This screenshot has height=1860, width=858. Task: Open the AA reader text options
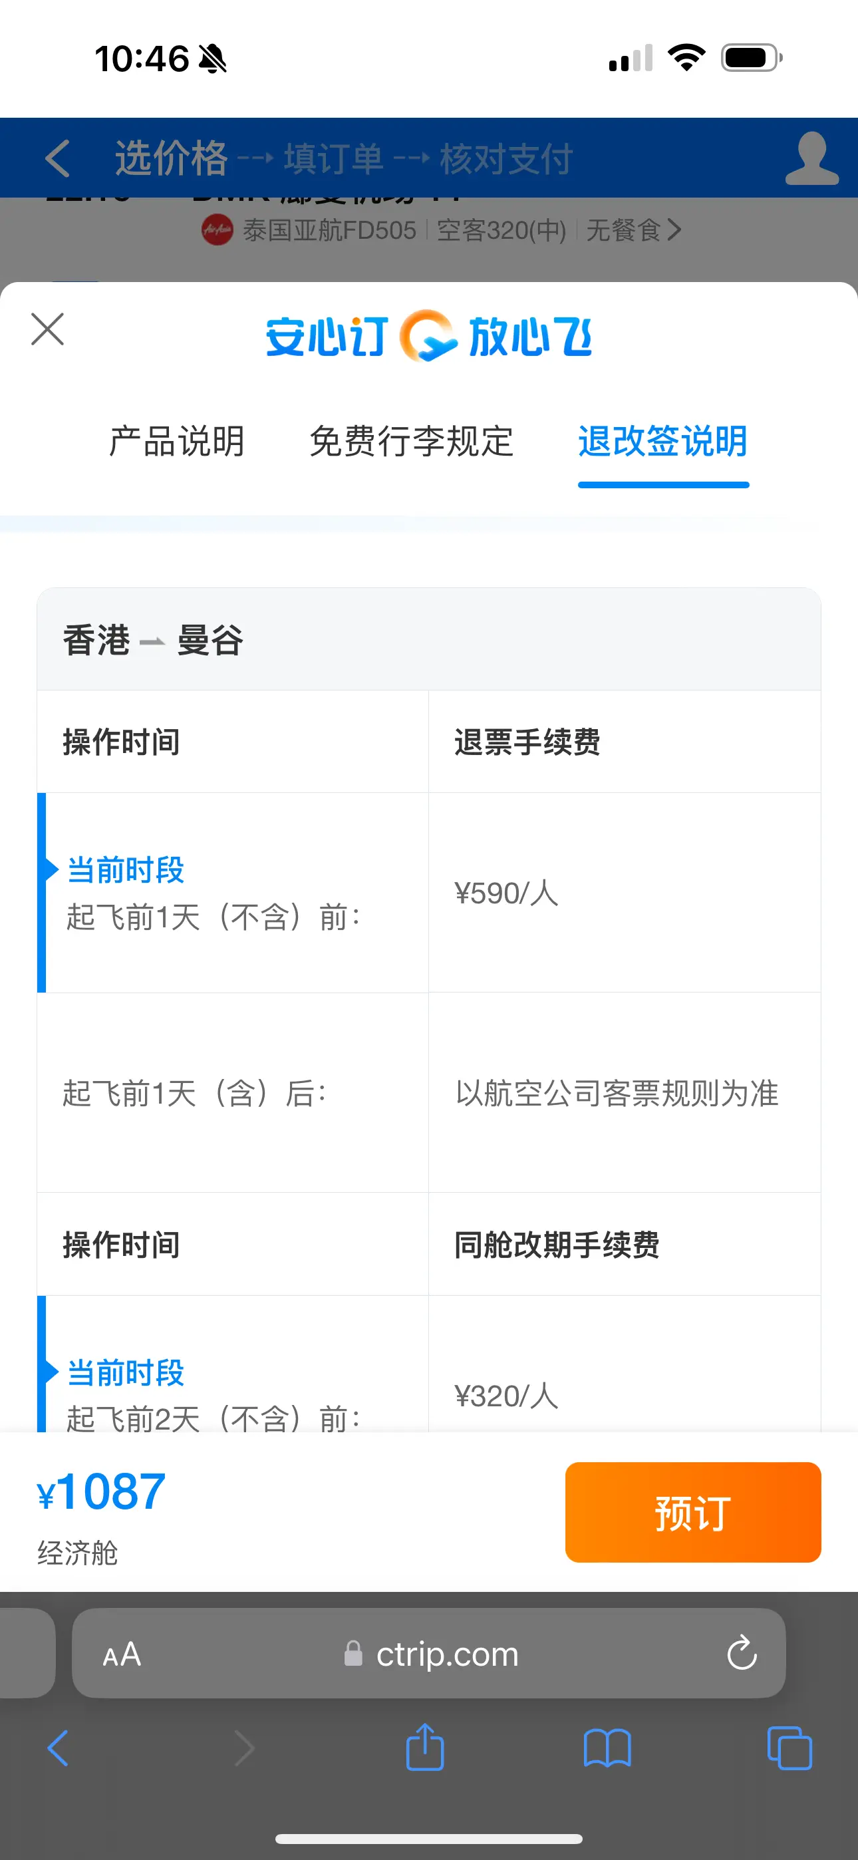coord(122,1654)
